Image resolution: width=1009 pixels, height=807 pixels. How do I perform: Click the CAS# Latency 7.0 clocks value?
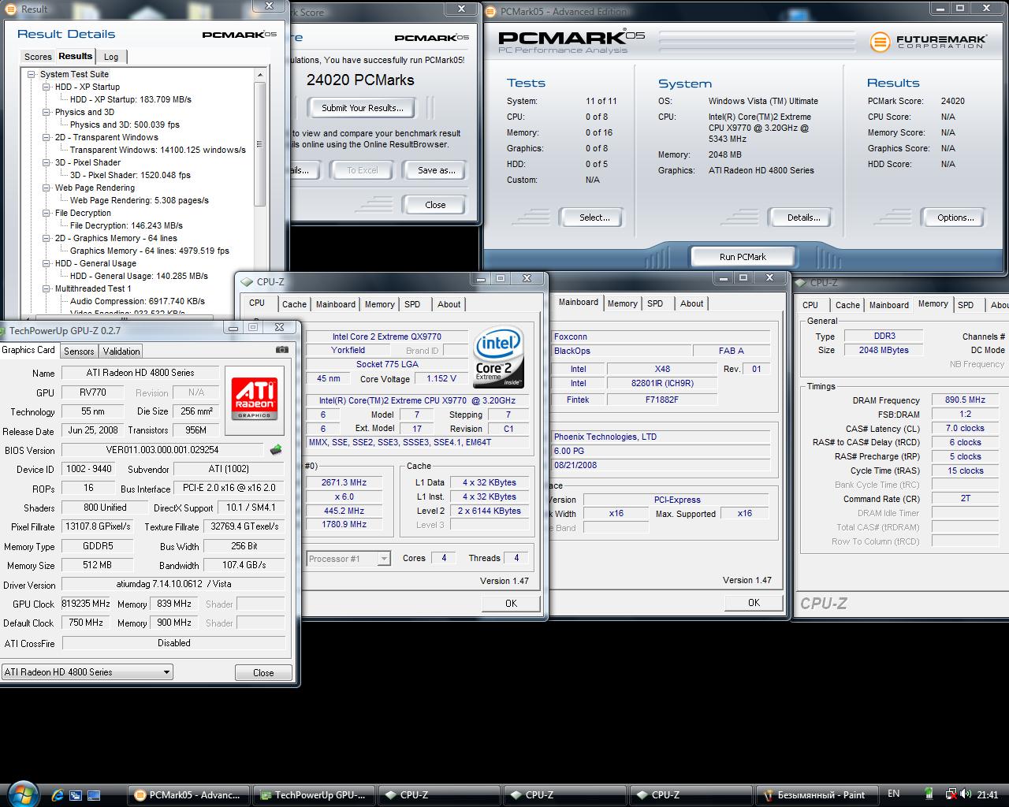coord(965,429)
